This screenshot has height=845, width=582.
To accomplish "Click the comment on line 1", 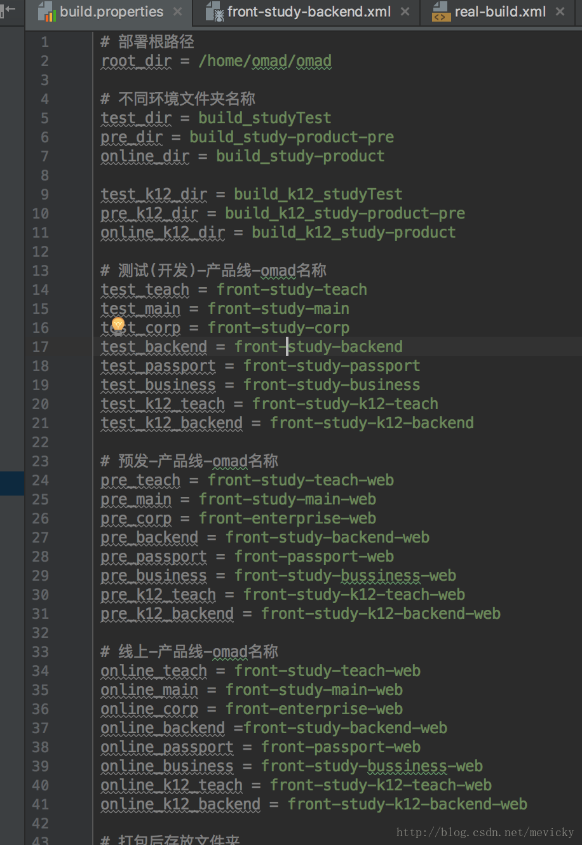I will (x=147, y=42).
